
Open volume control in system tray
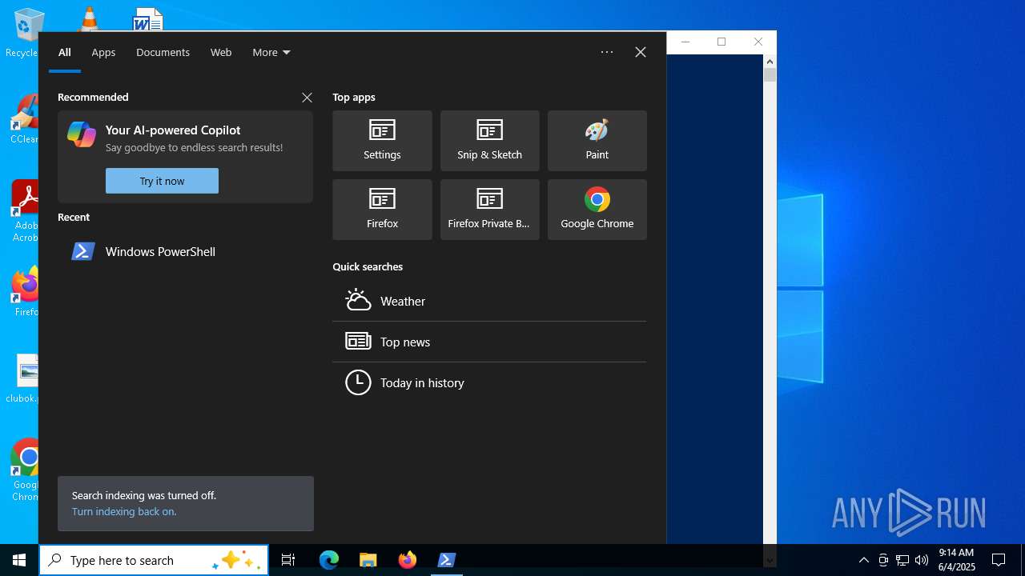(x=922, y=560)
